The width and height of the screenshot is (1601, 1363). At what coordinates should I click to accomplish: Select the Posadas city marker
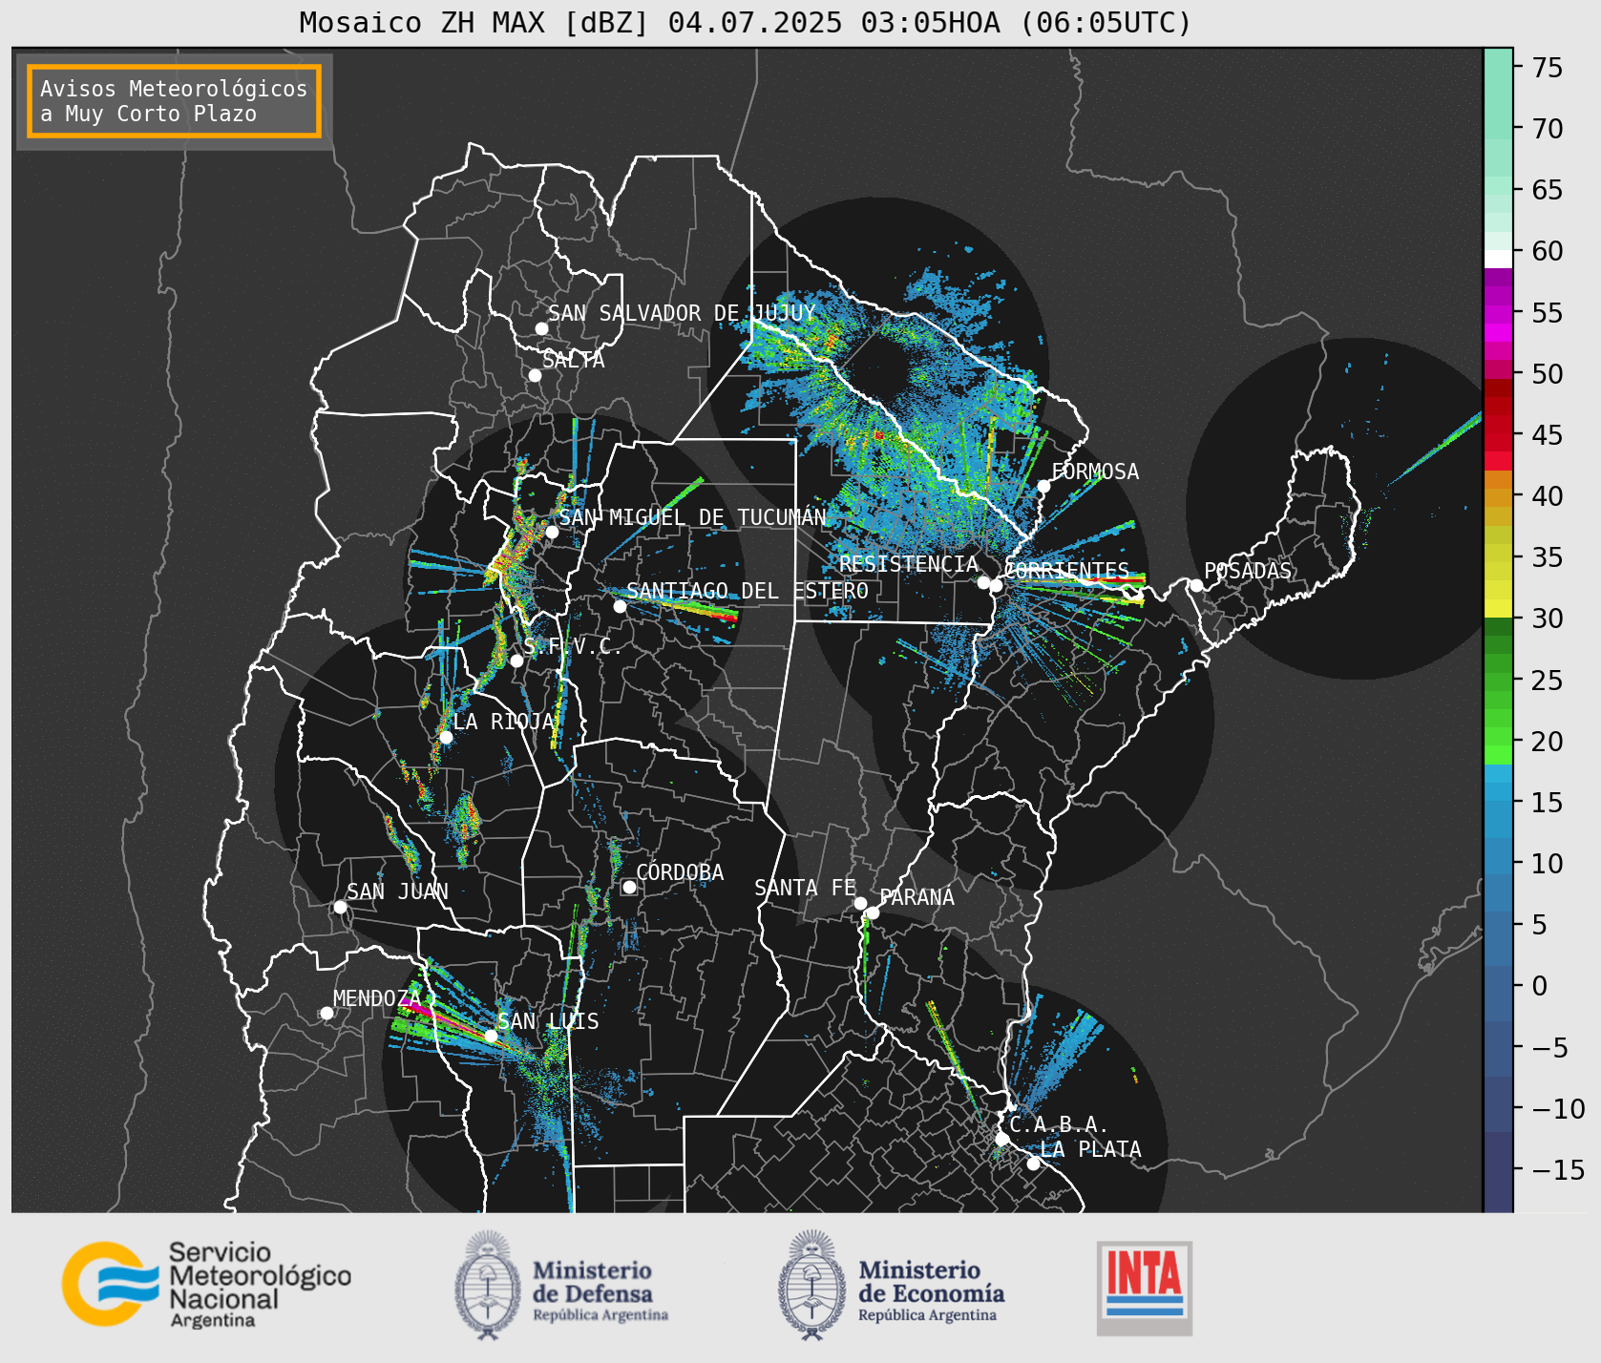pyautogui.click(x=1196, y=585)
